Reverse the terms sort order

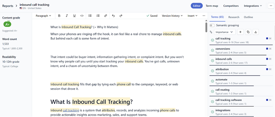coord(211,32)
